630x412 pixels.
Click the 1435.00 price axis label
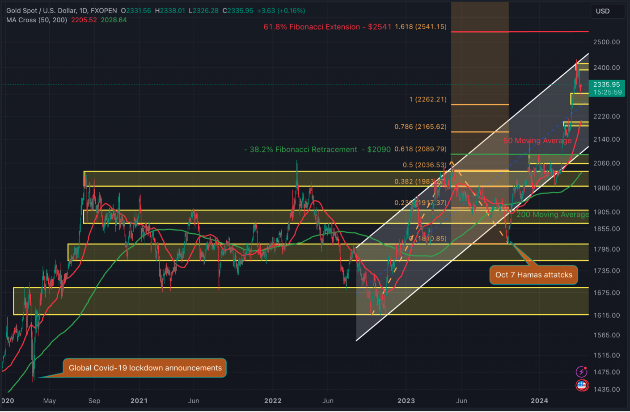[607, 390]
